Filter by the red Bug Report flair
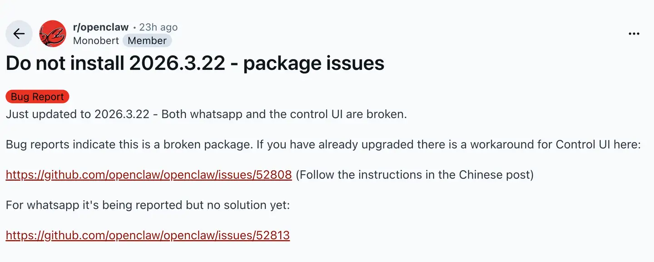Image resolution: width=654 pixels, height=262 pixels. [x=37, y=97]
